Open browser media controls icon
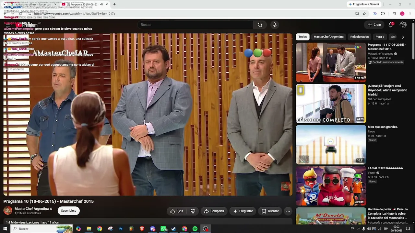Screen dimensions: 415x233 (x=394, y=14)
